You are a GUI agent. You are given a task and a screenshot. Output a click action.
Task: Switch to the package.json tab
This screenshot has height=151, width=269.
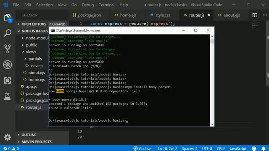pyautogui.click(x=90, y=15)
